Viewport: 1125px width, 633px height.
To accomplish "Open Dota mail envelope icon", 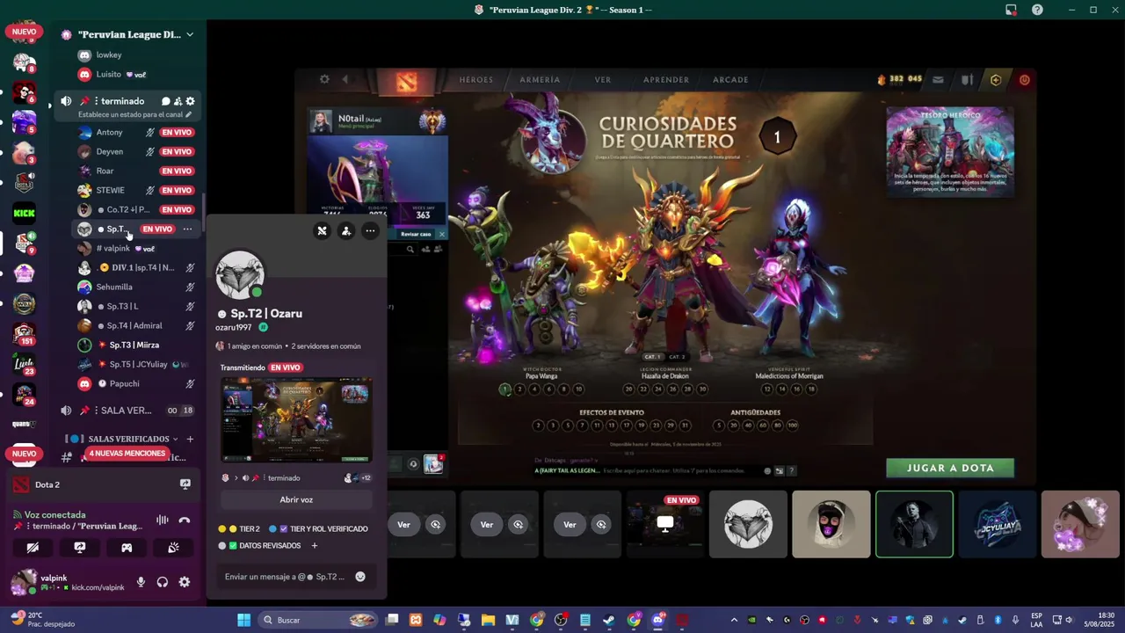I will pyautogui.click(x=938, y=79).
